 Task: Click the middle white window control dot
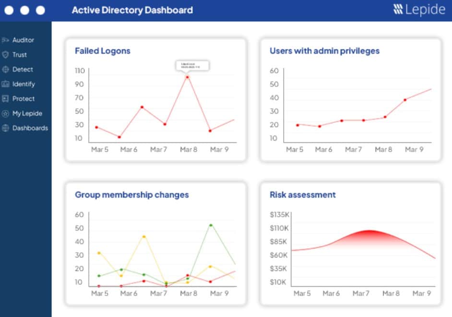coord(25,11)
